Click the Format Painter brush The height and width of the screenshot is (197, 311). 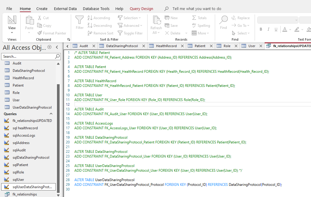(52, 33)
